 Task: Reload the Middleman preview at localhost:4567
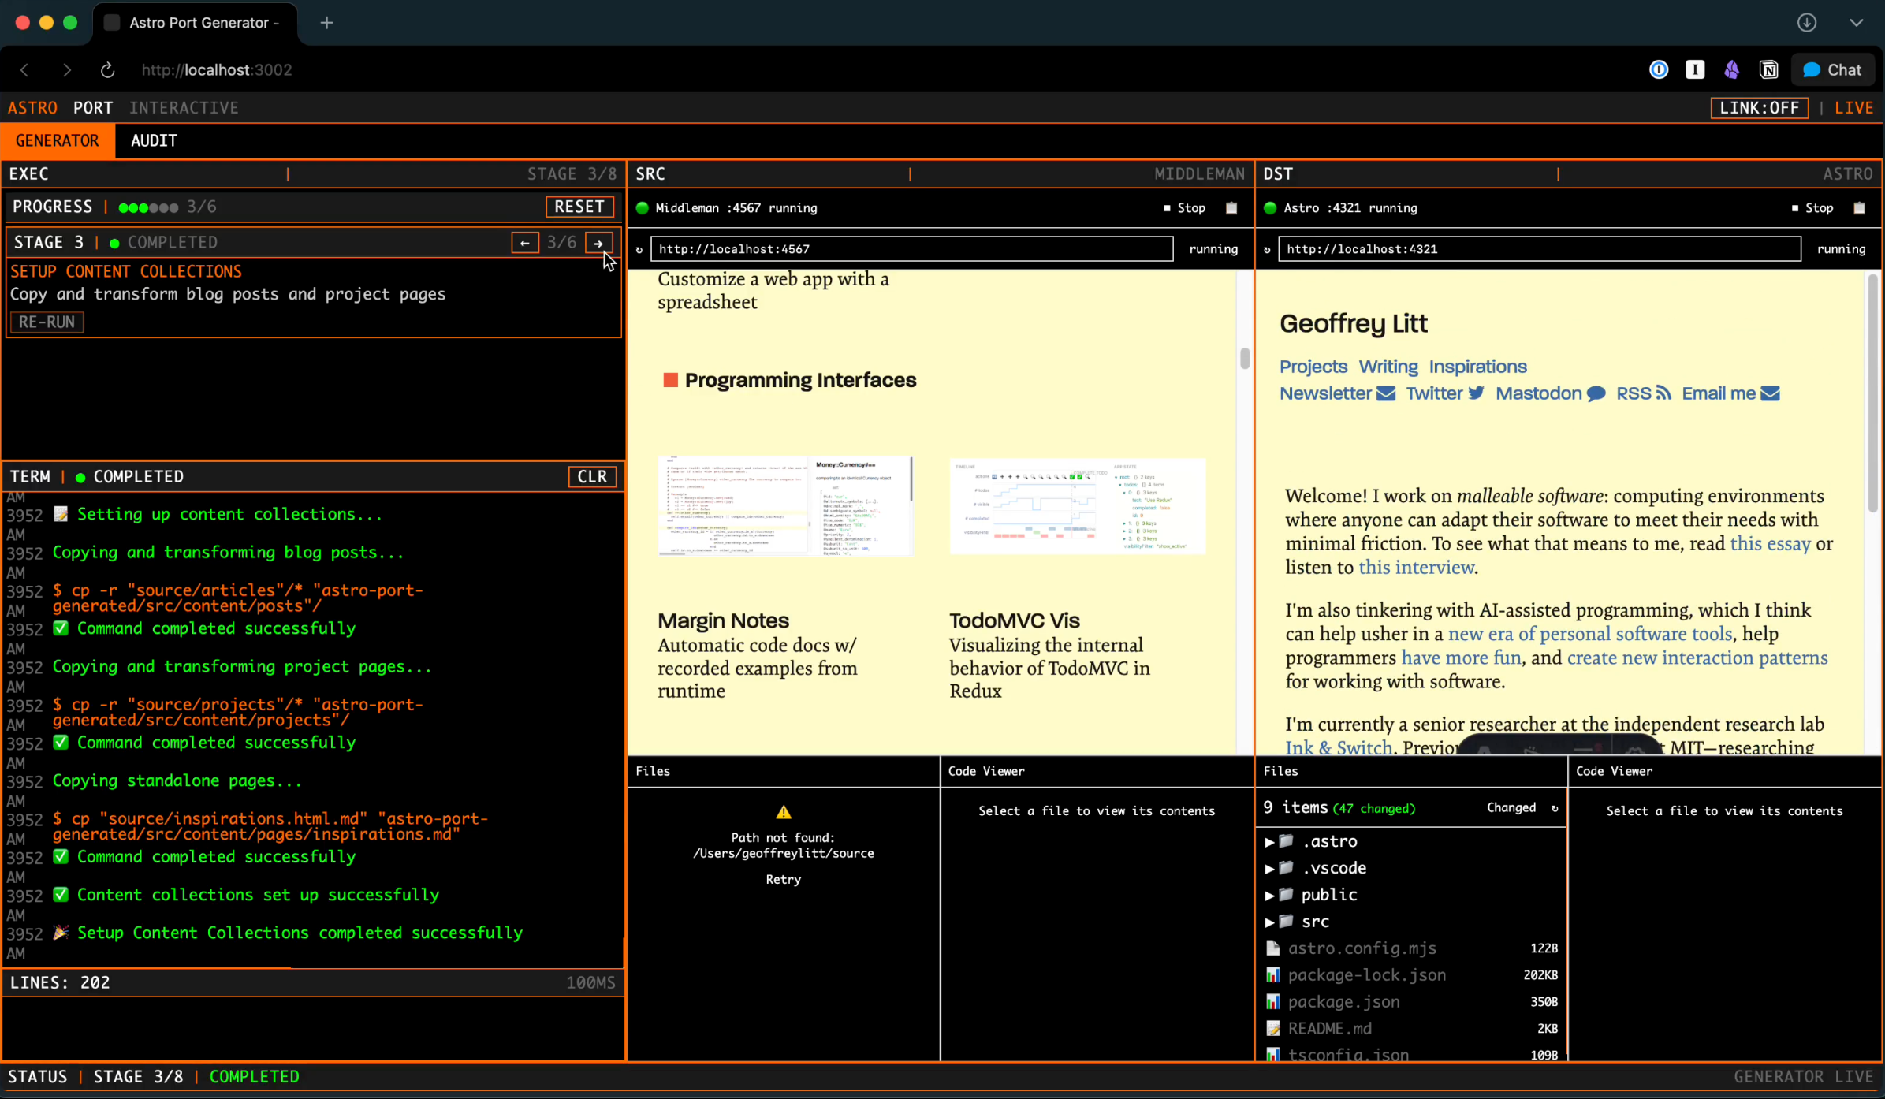click(x=639, y=249)
